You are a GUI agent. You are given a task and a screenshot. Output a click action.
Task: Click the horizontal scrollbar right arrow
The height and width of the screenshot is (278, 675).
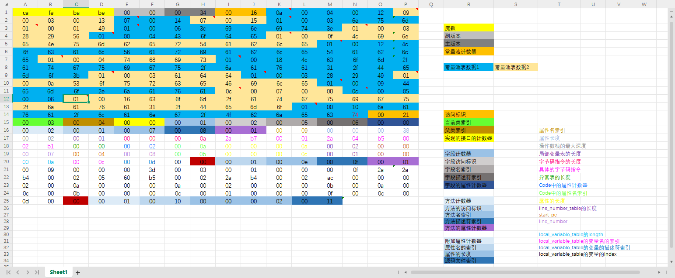[659, 272]
